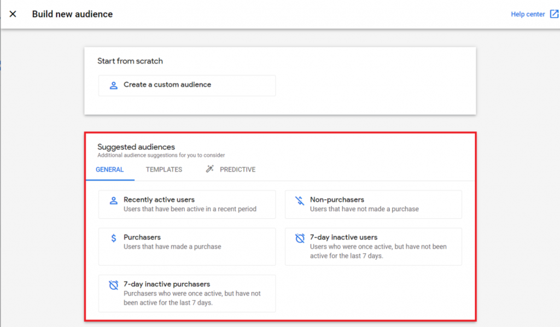Switch to the General tab
The image size is (560, 327).
(109, 170)
